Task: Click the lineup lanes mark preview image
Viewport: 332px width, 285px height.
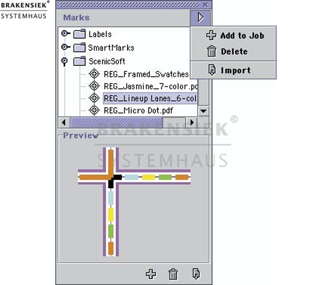Action: pyautogui.click(x=134, y=201)
